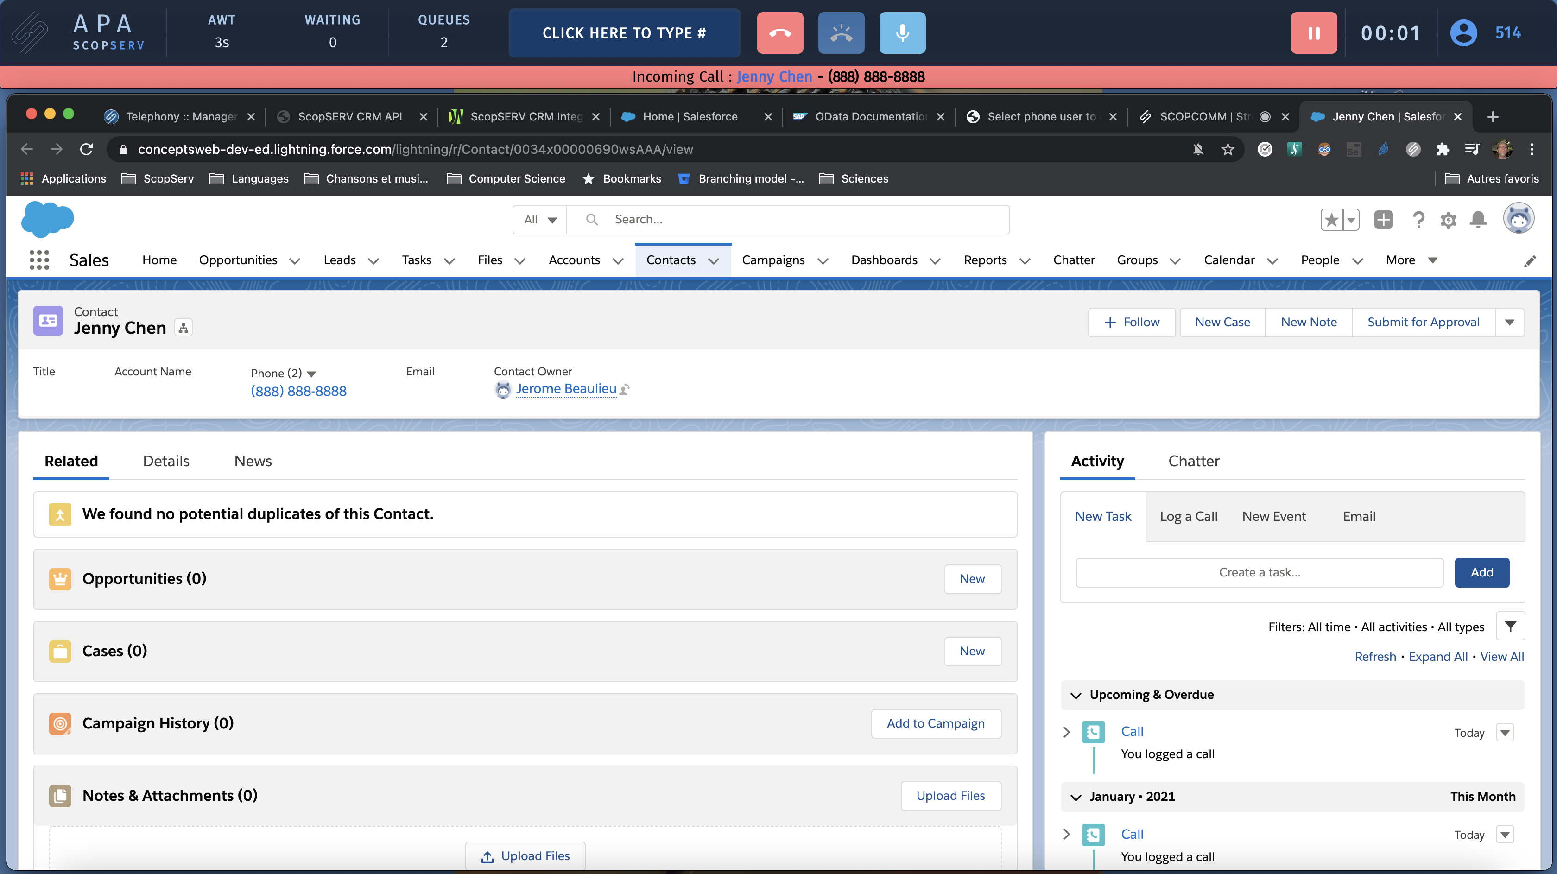
Task: Open Chrome extensions puzzle icon
Action: coord(1442,149)
